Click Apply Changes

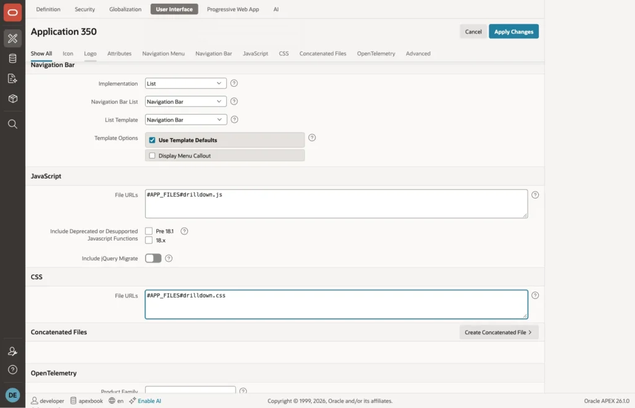point(513,32)
